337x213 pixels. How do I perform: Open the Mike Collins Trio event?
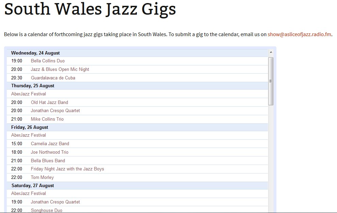47,119
